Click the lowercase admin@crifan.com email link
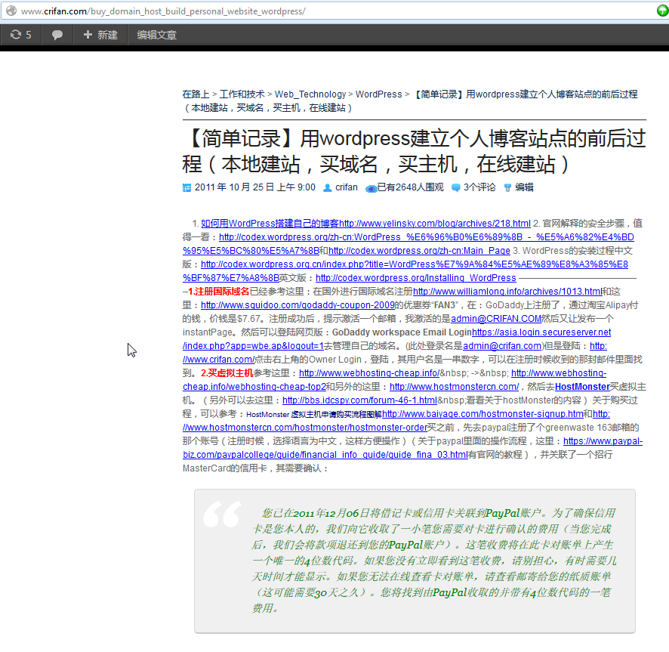 (502, 346)
